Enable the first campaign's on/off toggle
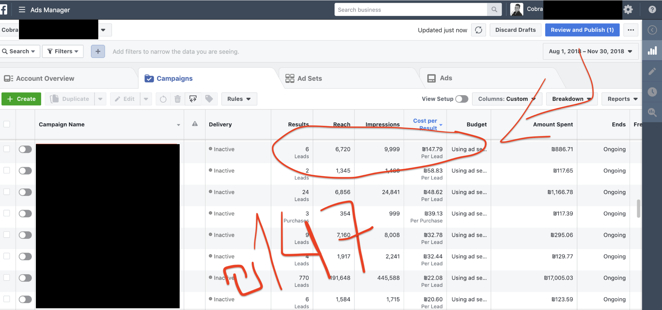The width and height of the screenshot is (662, 310). 25,149
